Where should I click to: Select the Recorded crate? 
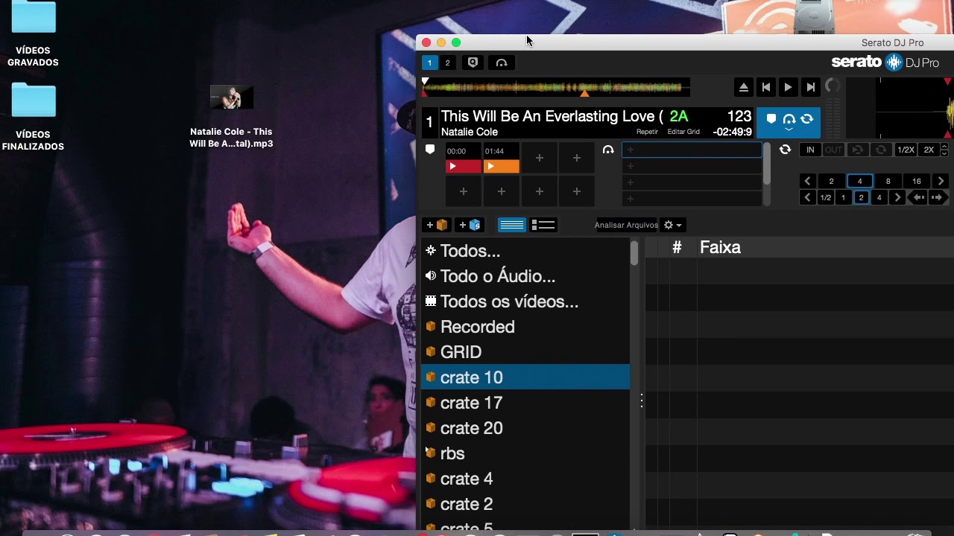[525, 327]
